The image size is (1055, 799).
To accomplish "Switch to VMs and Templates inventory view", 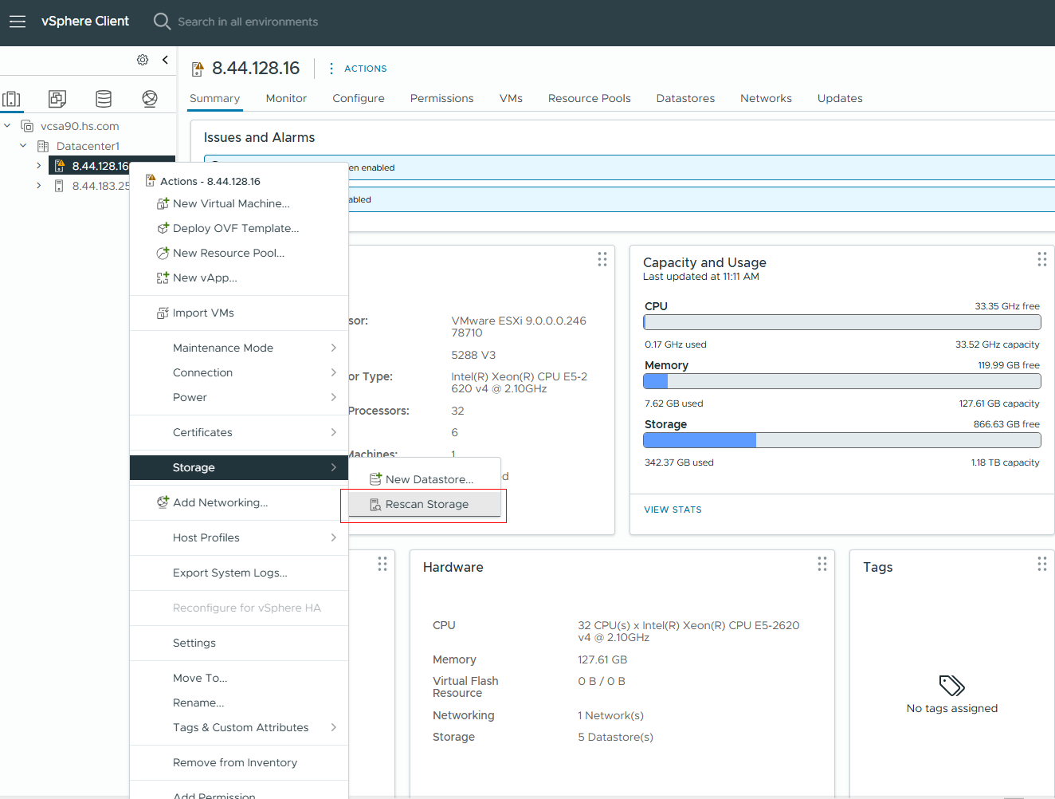I will (57, 99).
